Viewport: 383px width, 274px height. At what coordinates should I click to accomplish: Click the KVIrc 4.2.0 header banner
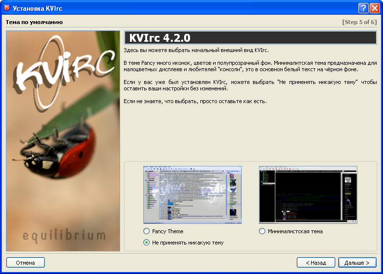tap(250, 38)
